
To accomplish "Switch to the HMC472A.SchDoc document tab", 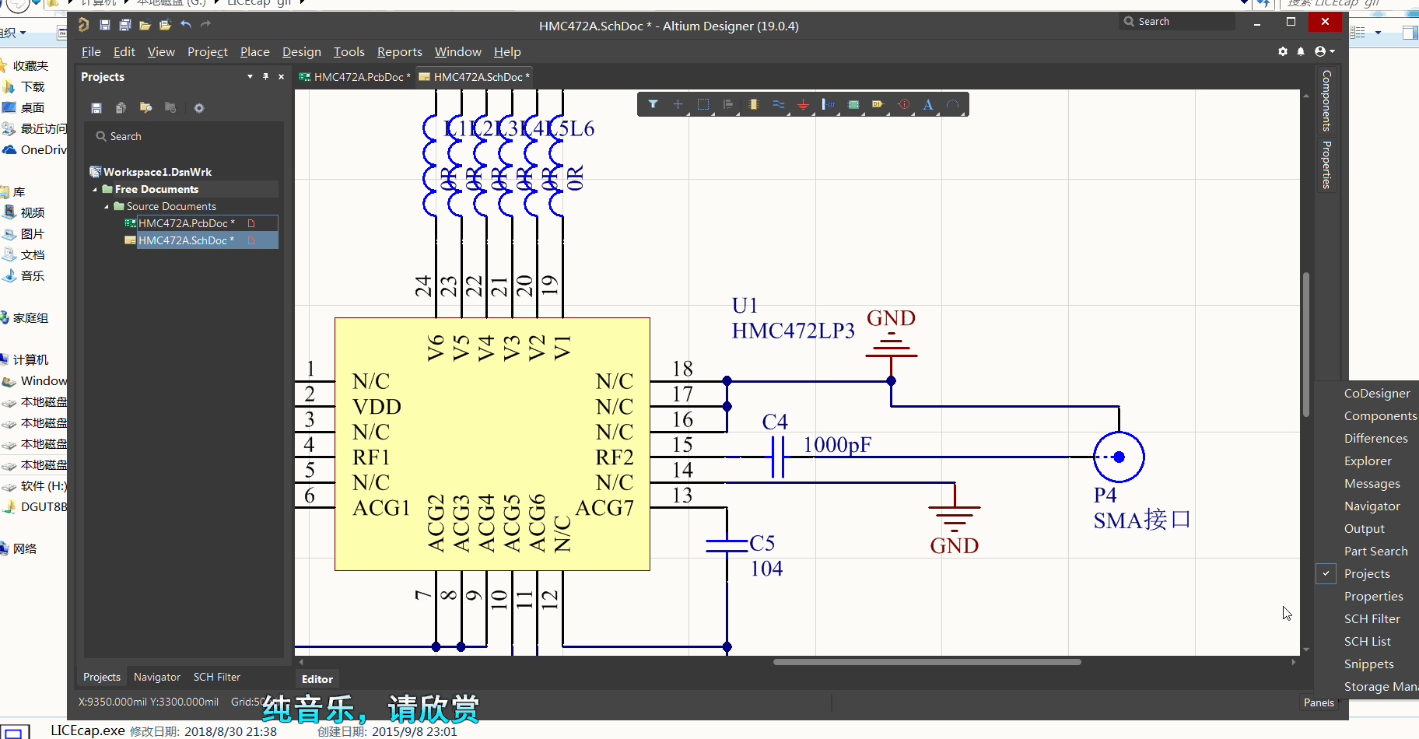I will click(x=475, y=76).
